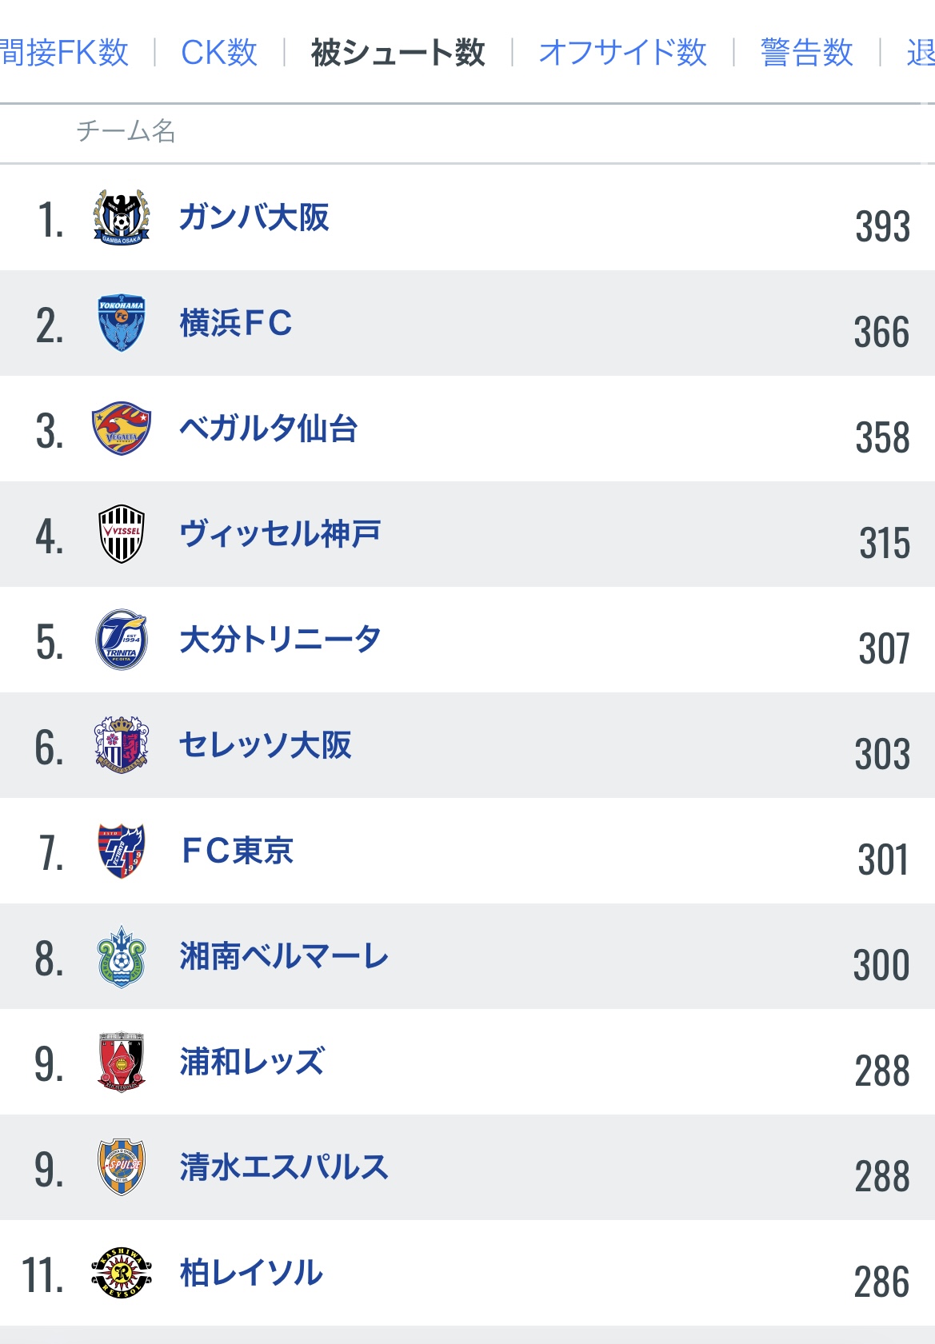Click the Yokohama FC team crest
Image resolution: width=935 pixels, height=1344 pixels.
tap(122, 323)
